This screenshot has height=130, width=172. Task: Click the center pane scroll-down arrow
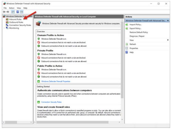(x=122, y=119)
